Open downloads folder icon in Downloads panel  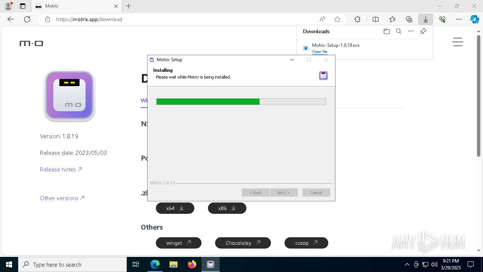(x=387, y=31)
